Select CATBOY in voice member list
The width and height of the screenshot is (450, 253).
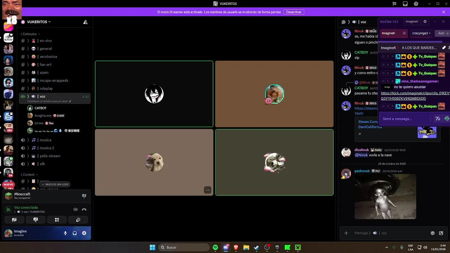tap(58, 108)
